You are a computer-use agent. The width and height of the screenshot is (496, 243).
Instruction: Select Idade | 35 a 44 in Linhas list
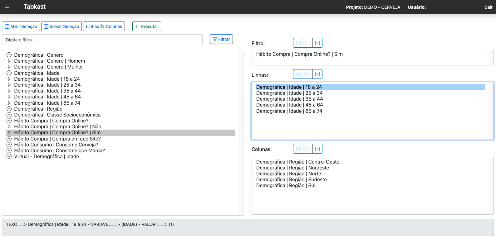coord(289,99)
